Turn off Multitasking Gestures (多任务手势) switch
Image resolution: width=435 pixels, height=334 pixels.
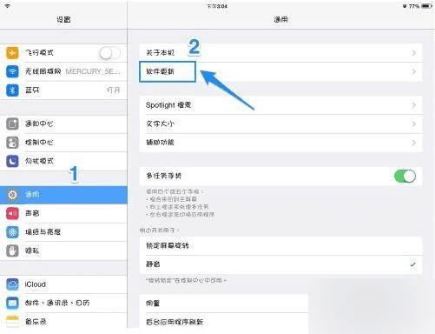(x=405, y=176)
